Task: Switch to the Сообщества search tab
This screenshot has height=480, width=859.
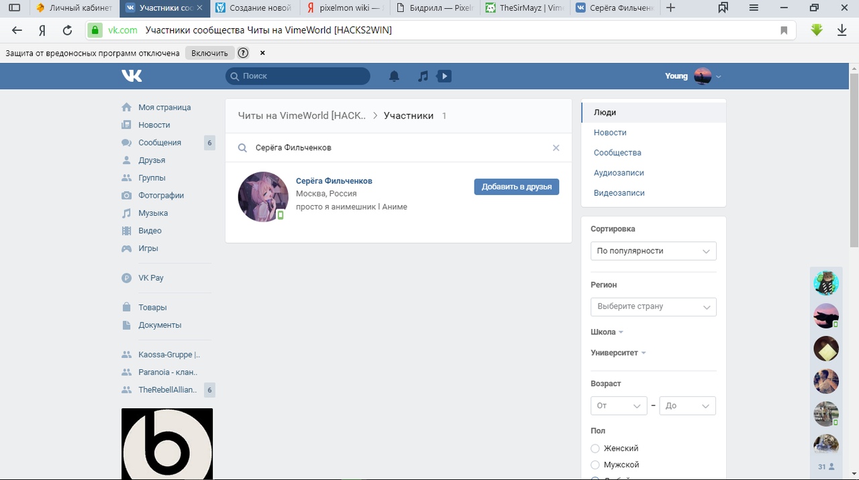Action: coord(617,153)
